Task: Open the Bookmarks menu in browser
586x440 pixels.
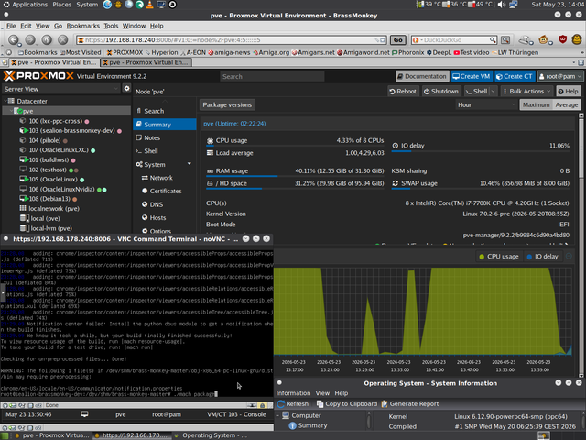Action: pyautogui.click(x=83, y=26)
